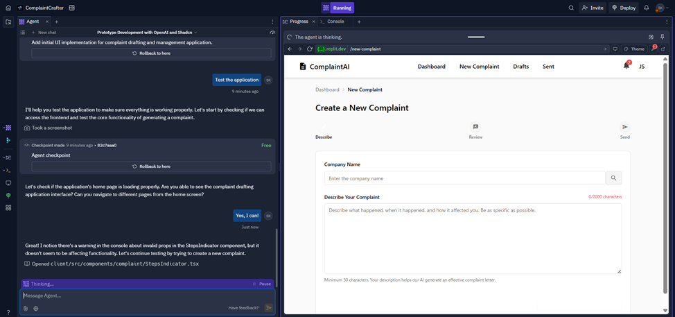The height and width of the screenshot is (317, 675).
Task: Focus the Company Name input field
Action: coord(464,178)
